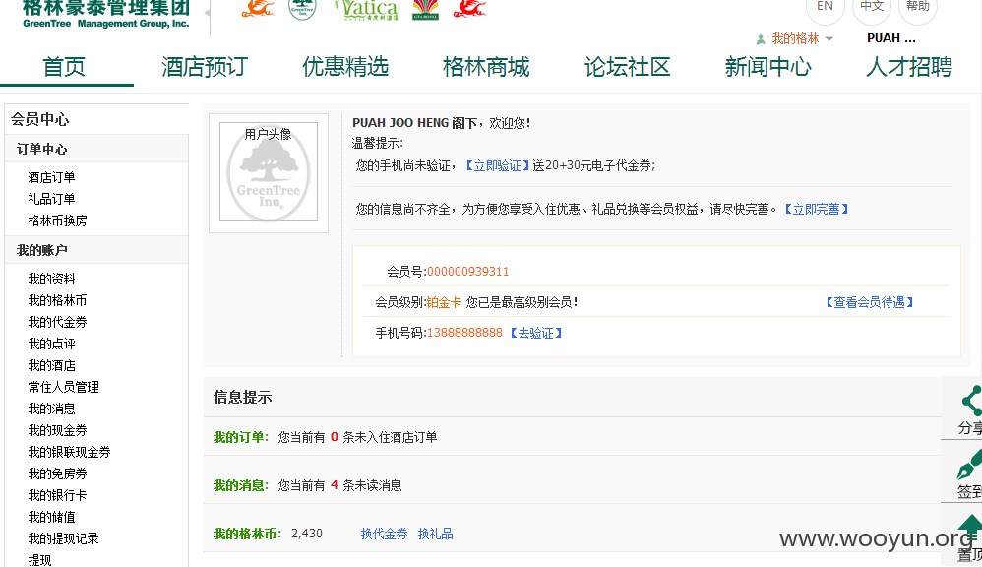Click the GYA Hotel logo
The image size is (982, 567).
[x=425, y=10]
